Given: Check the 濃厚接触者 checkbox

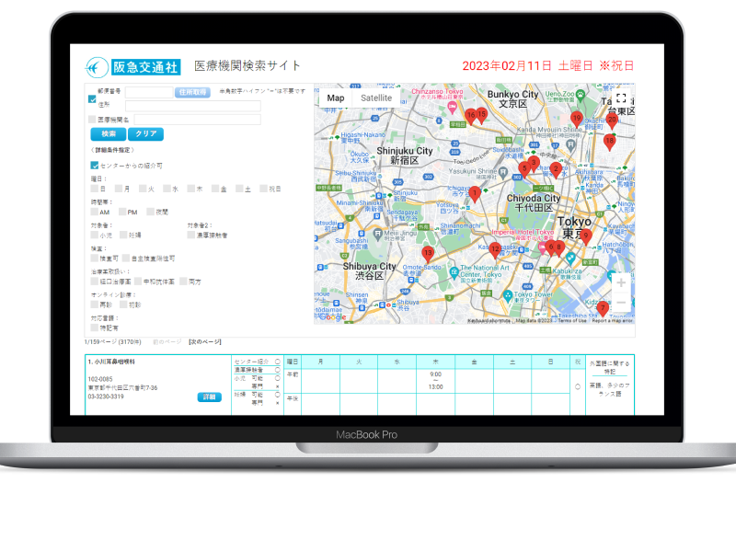Looking at the screenshot, I should 190,235.
